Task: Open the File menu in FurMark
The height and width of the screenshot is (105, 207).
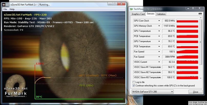Action: click(x=5, y=9)
